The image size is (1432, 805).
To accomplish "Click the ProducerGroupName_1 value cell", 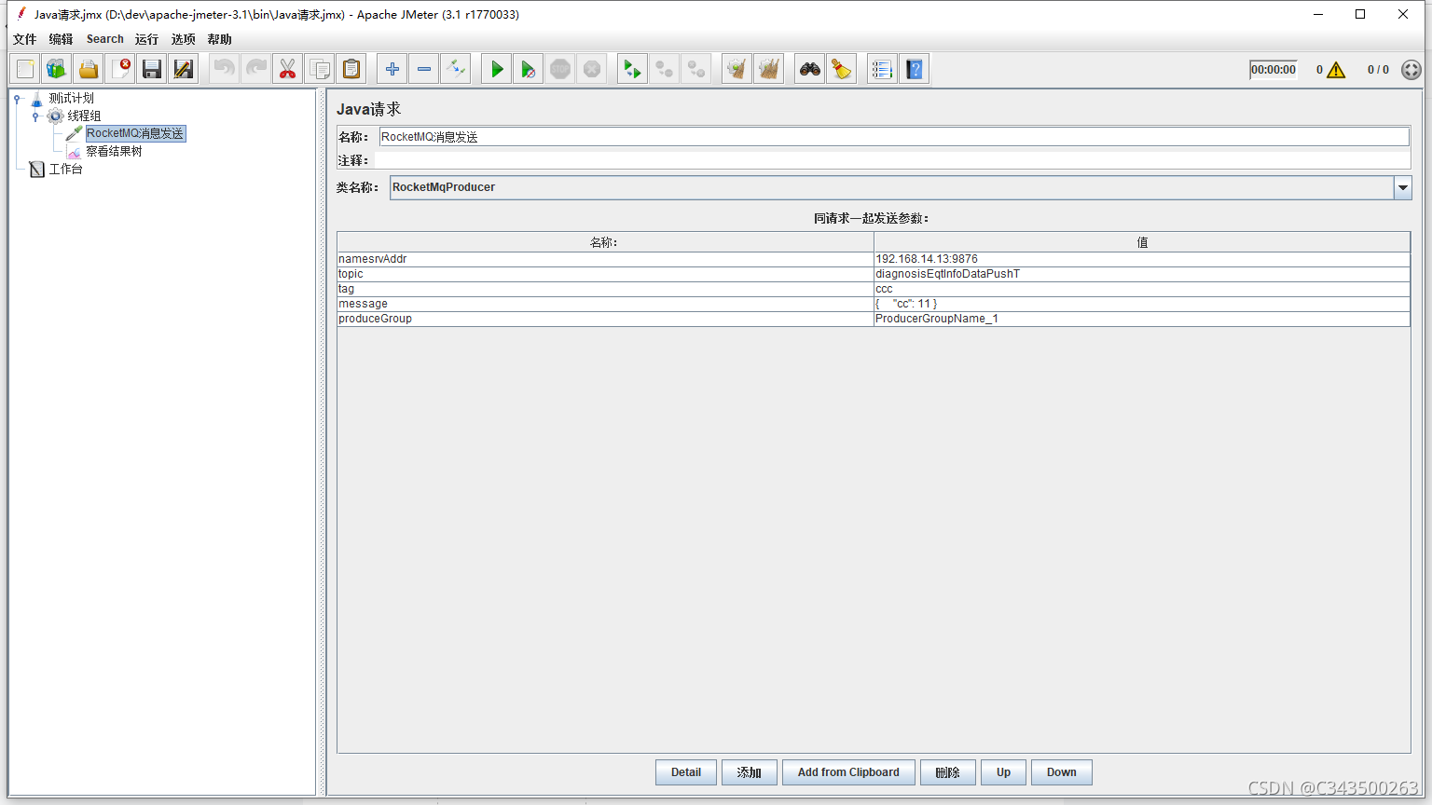I will [x=1141, y=319].
